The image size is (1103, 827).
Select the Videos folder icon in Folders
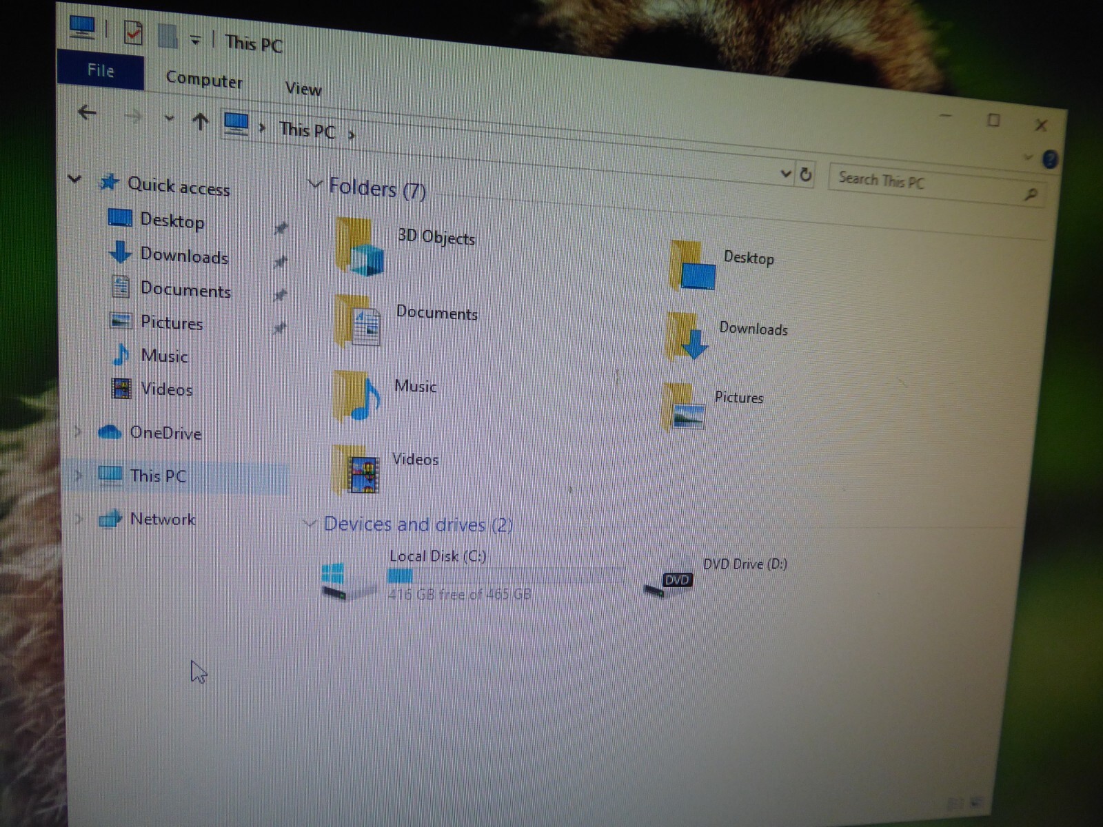(356, 470)
